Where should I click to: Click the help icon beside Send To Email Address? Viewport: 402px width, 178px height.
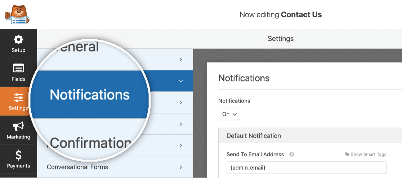[x=291, y=155]
